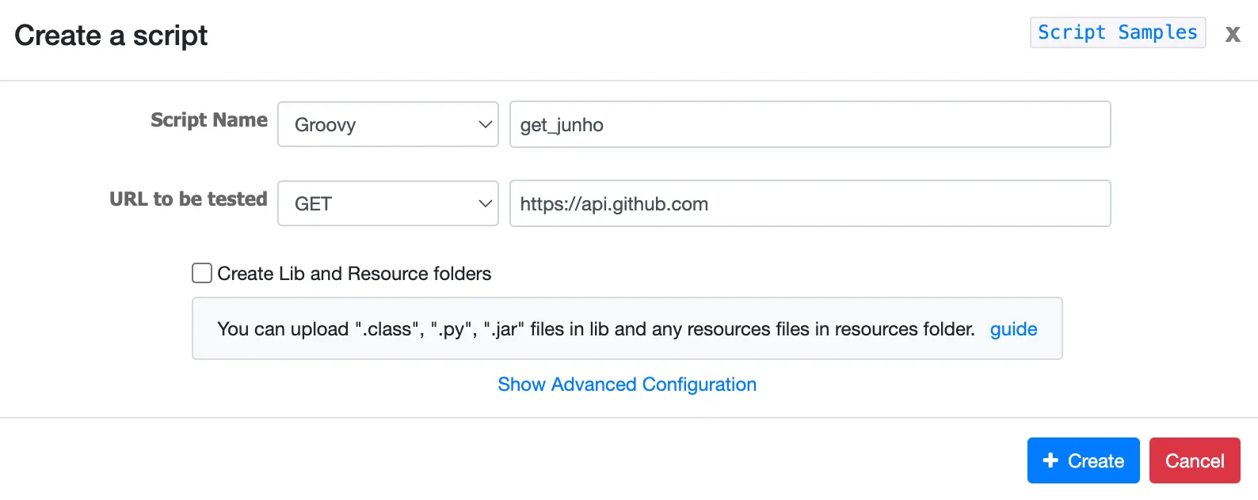1258x500 pixels.
Task: Click the GET dropdown chevron arrow
Action: 485,204
